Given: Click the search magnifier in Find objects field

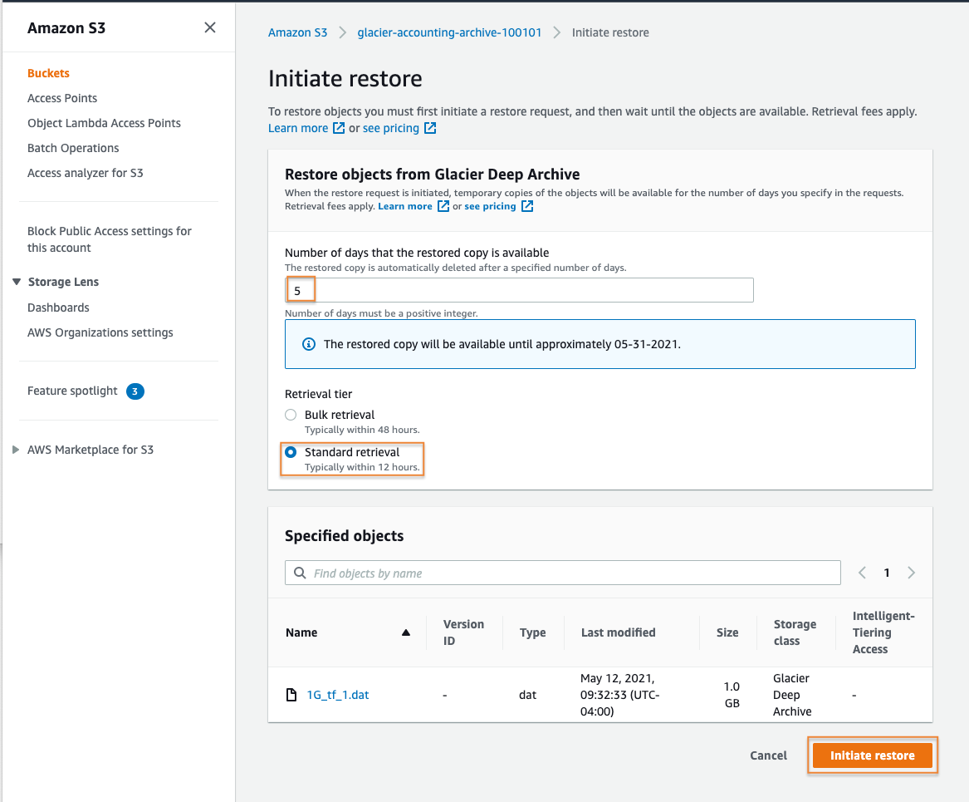Looking at the screenshot, I should pyautogui.click(x=300, y=573).
